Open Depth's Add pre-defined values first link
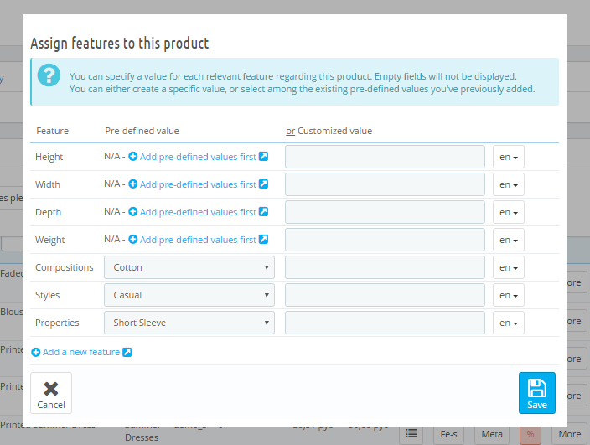 point(198,212)
